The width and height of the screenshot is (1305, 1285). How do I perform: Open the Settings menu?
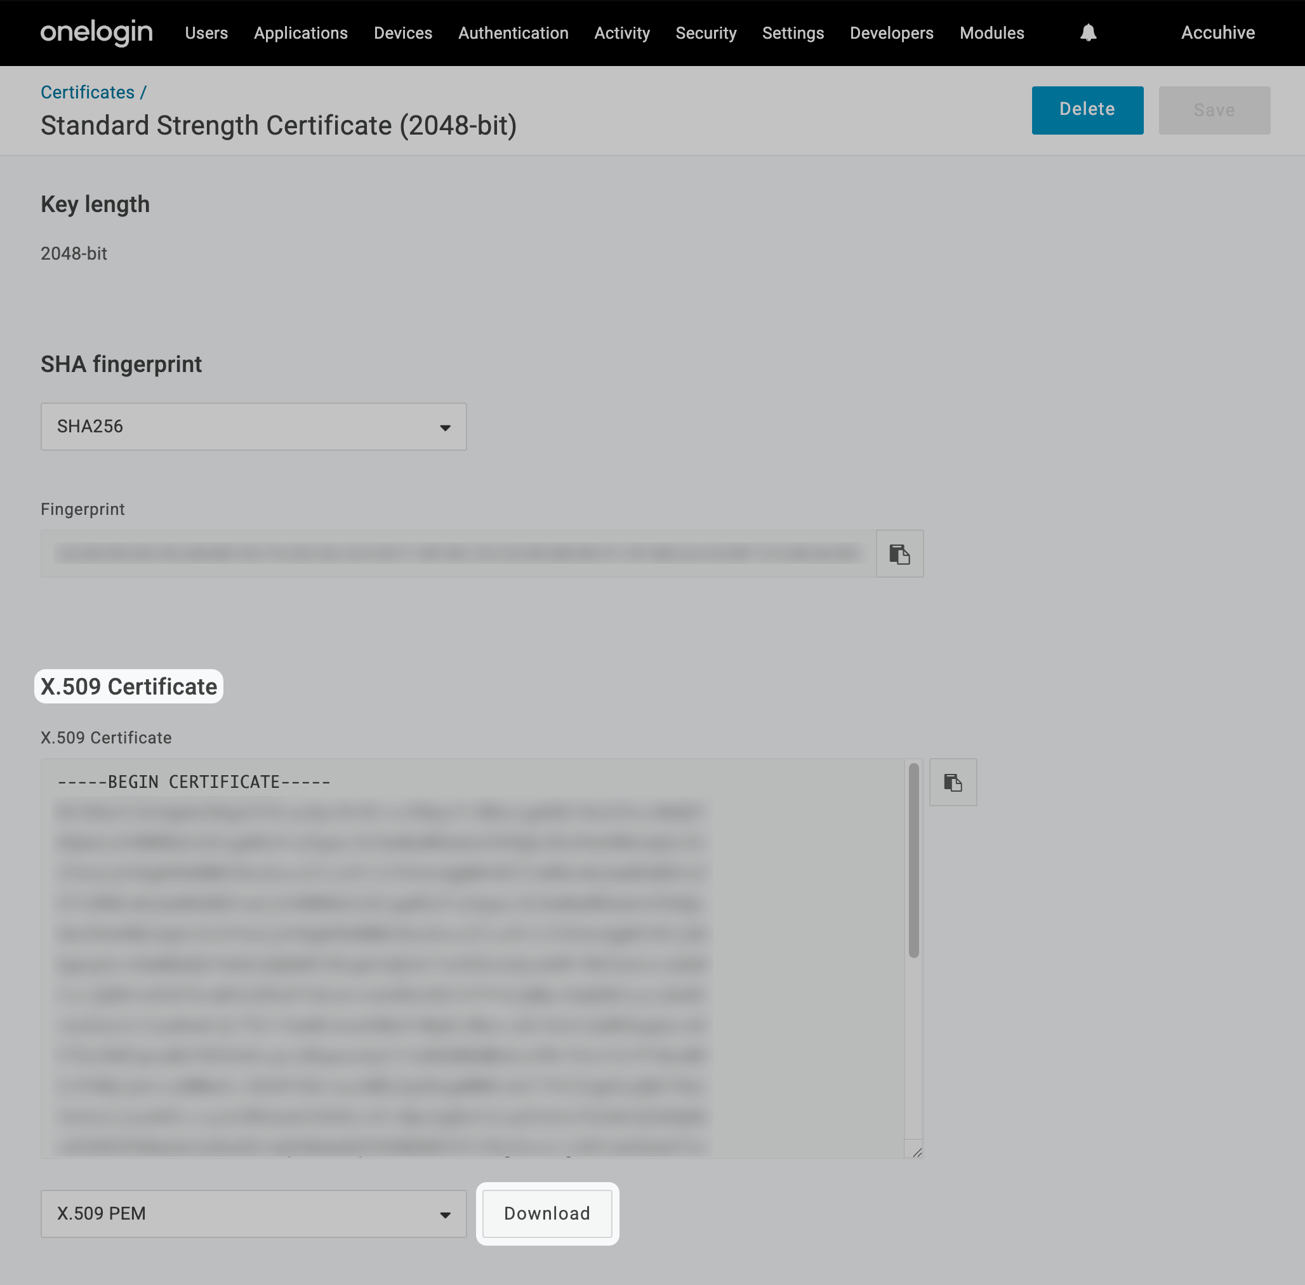(x=793, y=33)
